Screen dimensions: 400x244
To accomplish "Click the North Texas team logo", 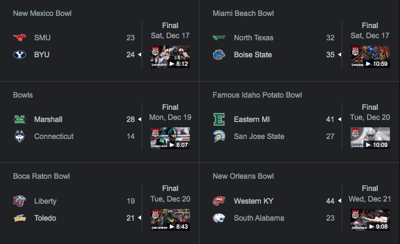I will [x=219, y=38].
